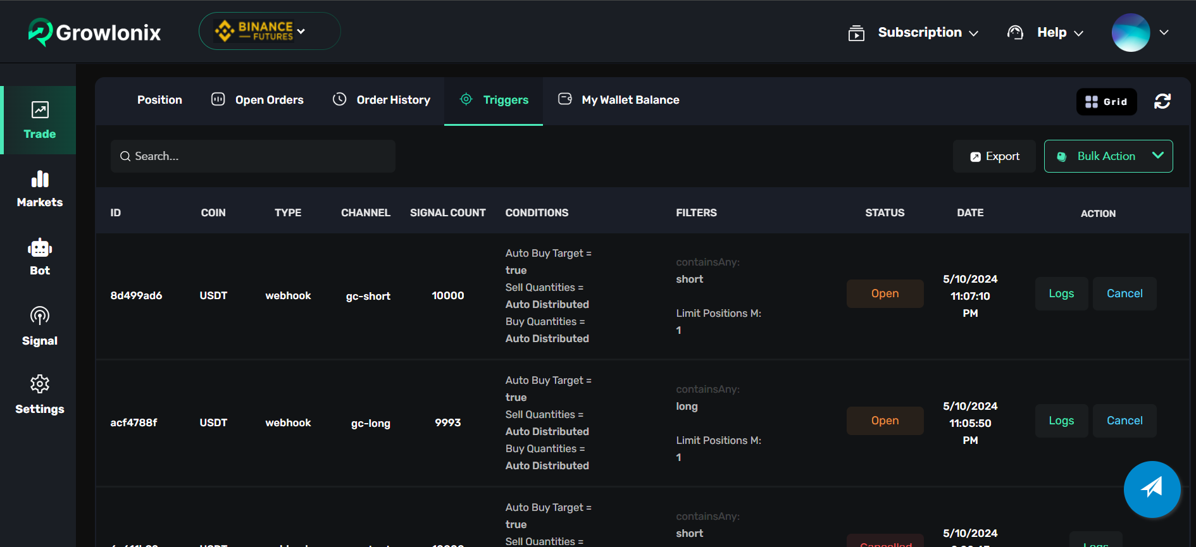Expand the Binance Futures exchange selector
Screen dimensions: 1196x547
click(x=269, y=31)
